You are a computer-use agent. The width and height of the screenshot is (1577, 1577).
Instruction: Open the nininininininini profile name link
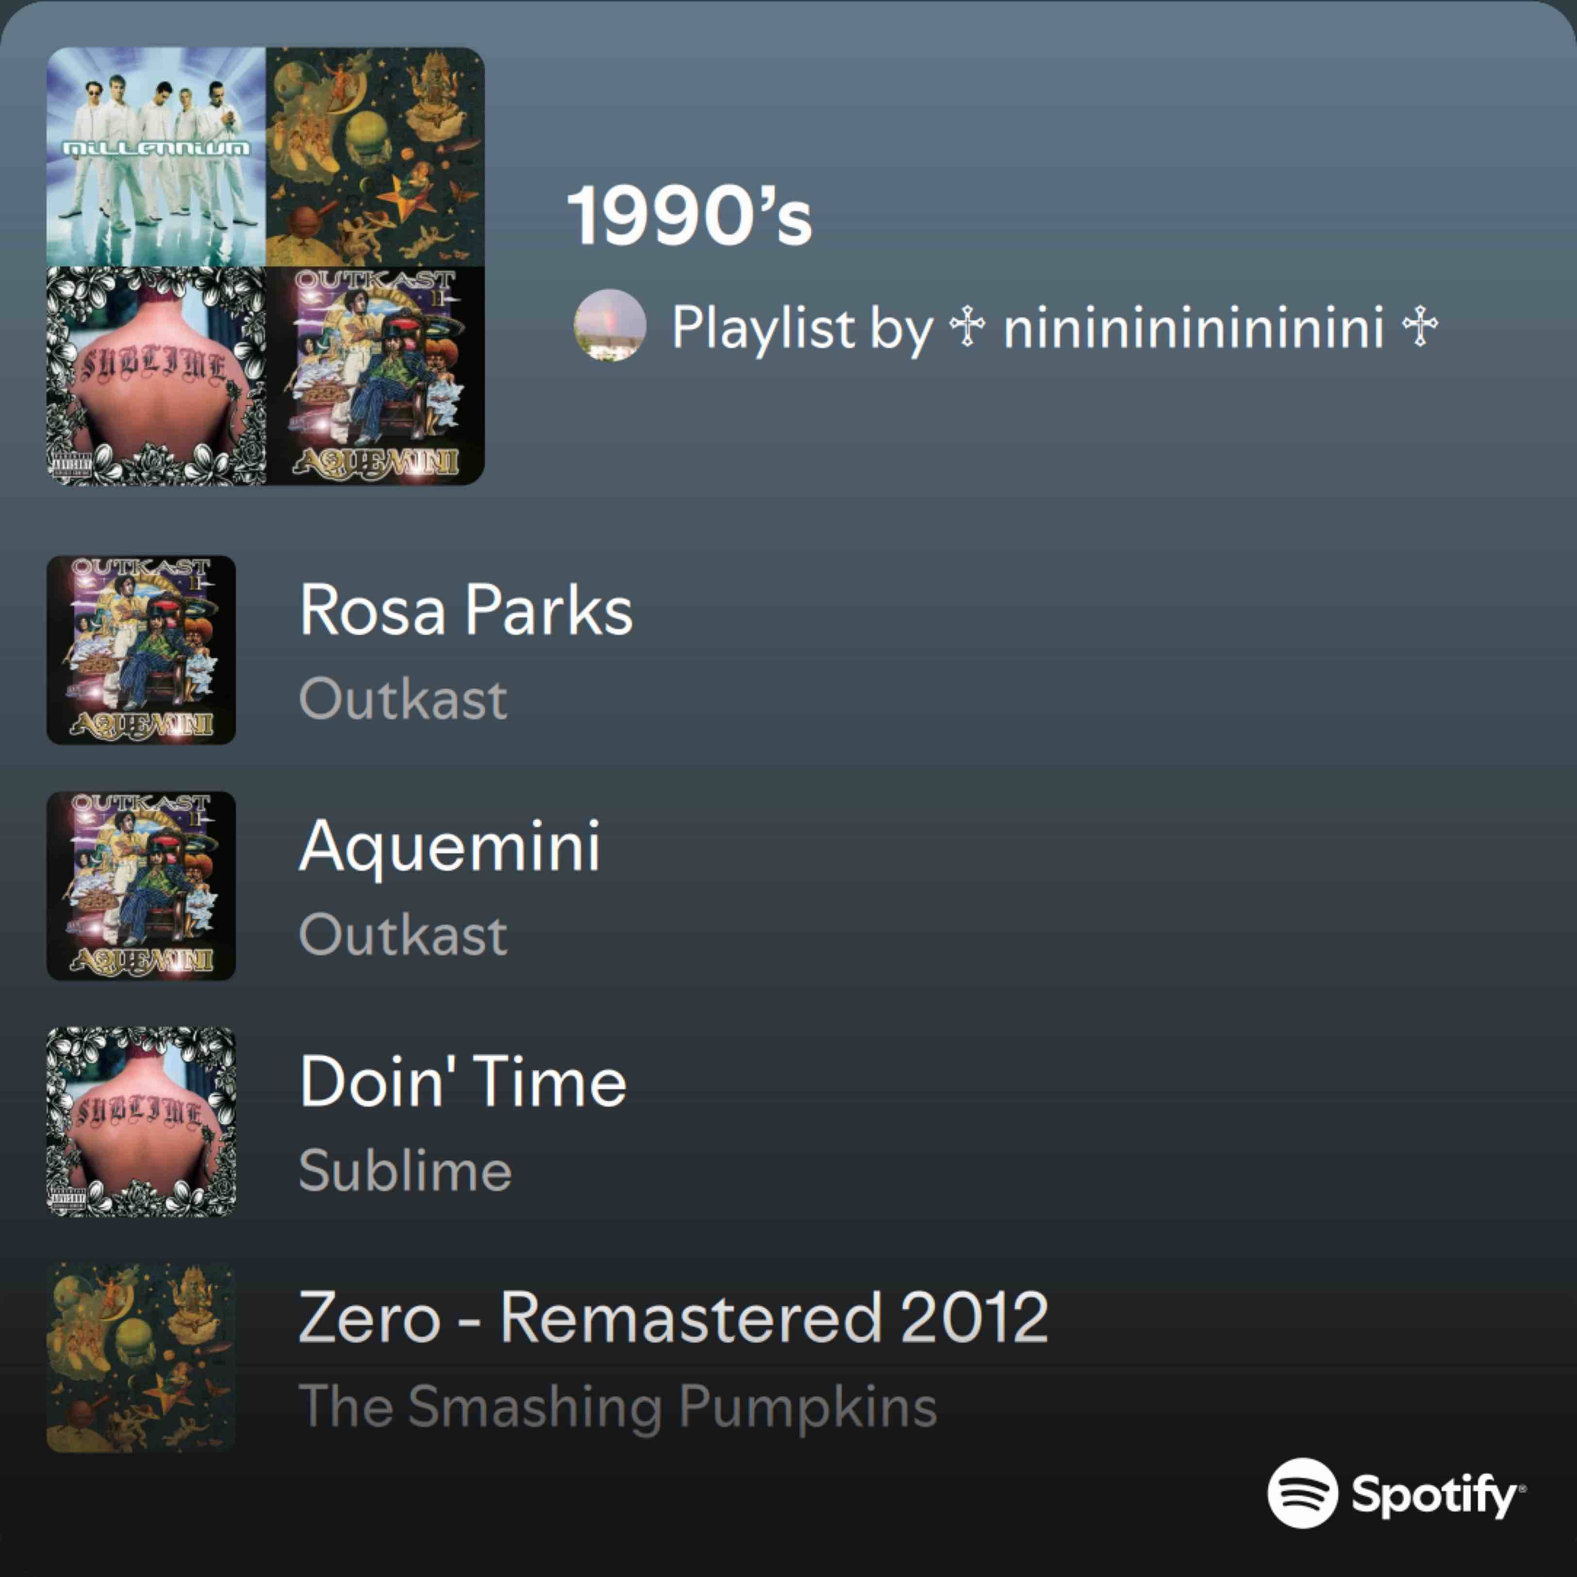click(1193, 327)
